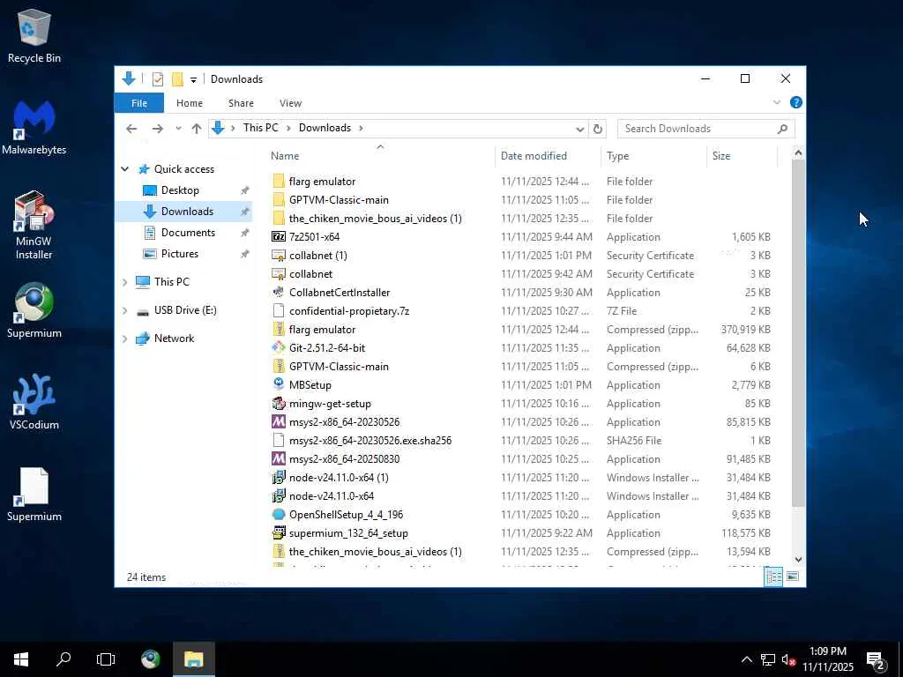The width and height of the screenshot is (903, 677).
Task: Select the node-v24.11.0-x64 (1) installer icon
Action: click(x=278, y=477)
